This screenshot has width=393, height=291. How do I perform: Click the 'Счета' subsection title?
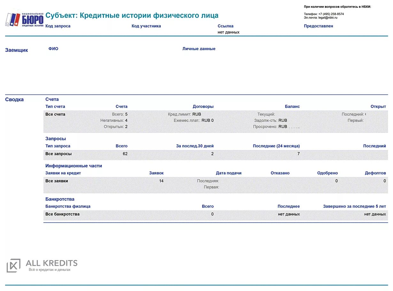click(52, 99)
